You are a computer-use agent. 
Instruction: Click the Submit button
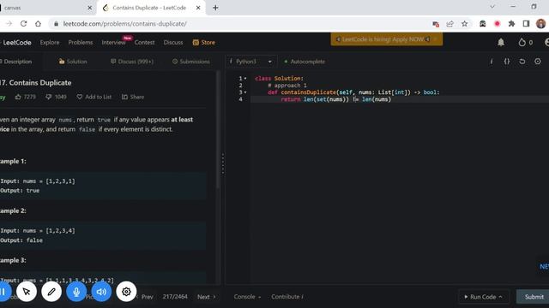pos(534,297)
